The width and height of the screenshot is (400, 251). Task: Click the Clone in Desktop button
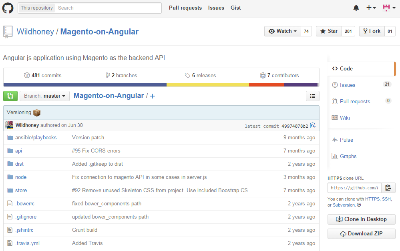pos(362,219)
